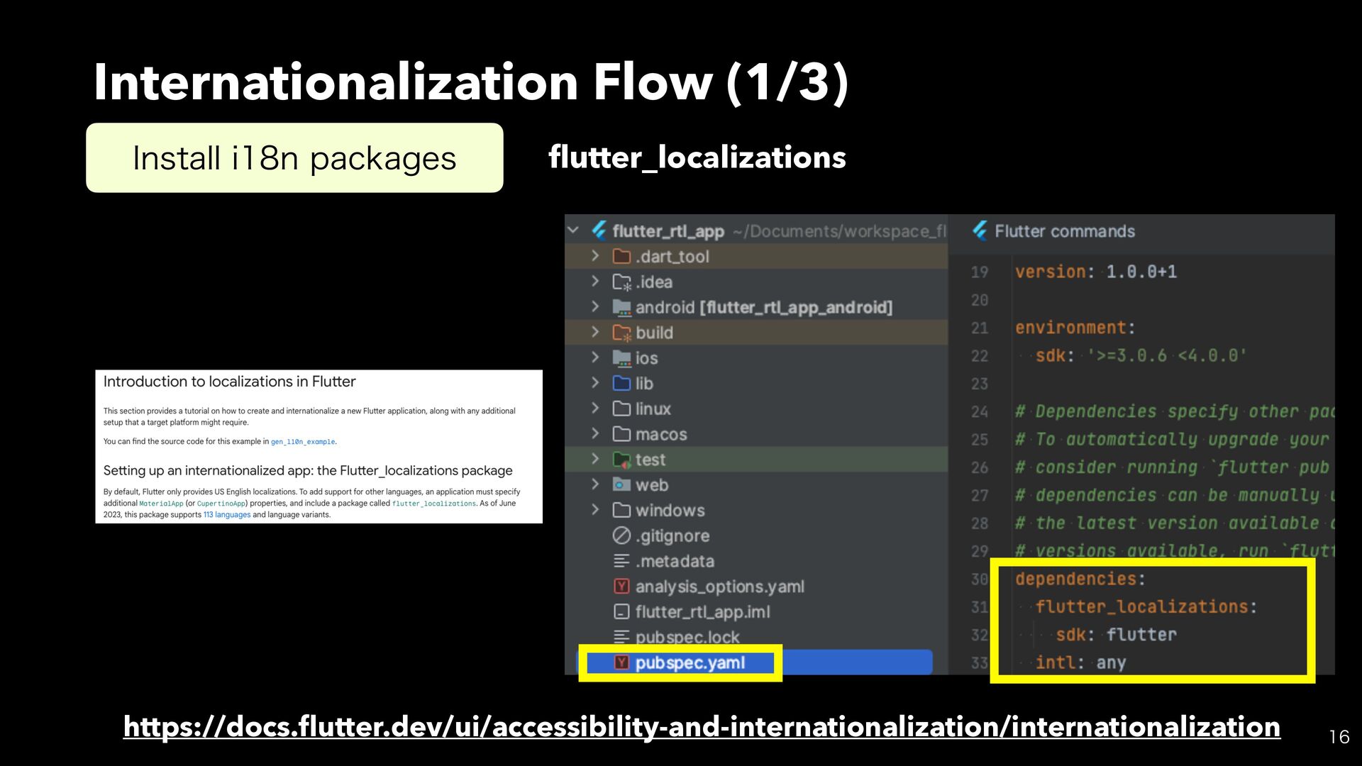Open the 113 languages link
This screenshot has height=766, width=1362.
tap(227, 515)
